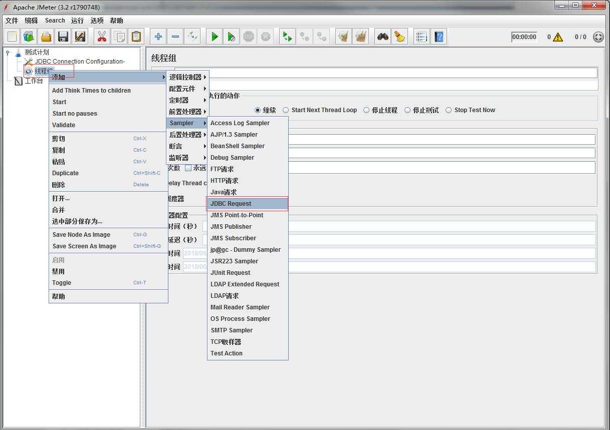Click the Open file folder icon
The image size is (610, 430).
coord(46,37)
